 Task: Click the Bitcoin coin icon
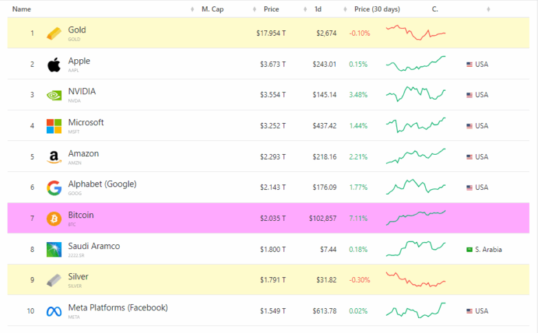(54, 218)
